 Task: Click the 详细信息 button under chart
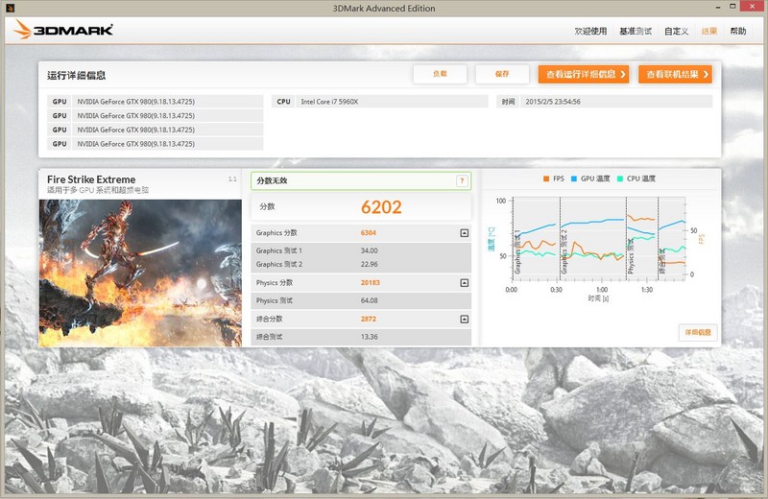698,332
